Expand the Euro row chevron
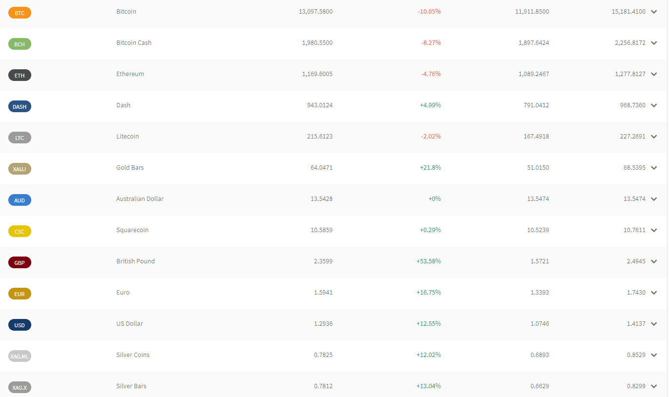The height and width of the screenshot is (397, 670). [x=654, y=293]
